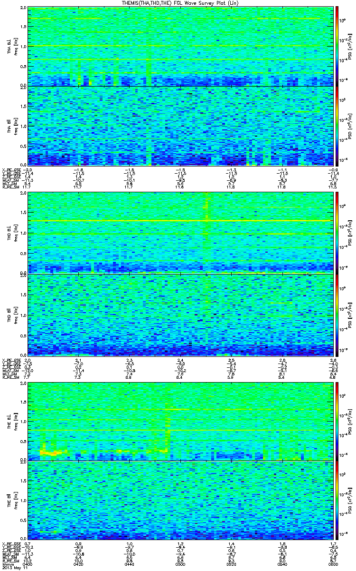Screen dimensions: 356x571
Task: Click the 0600 time tick label
Action: coord(333,564)
